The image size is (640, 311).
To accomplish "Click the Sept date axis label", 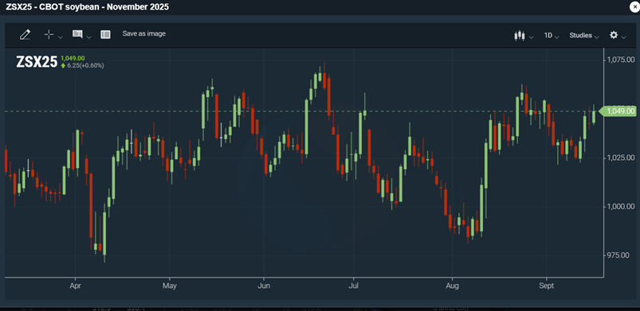I will click(x=546, y=286).
